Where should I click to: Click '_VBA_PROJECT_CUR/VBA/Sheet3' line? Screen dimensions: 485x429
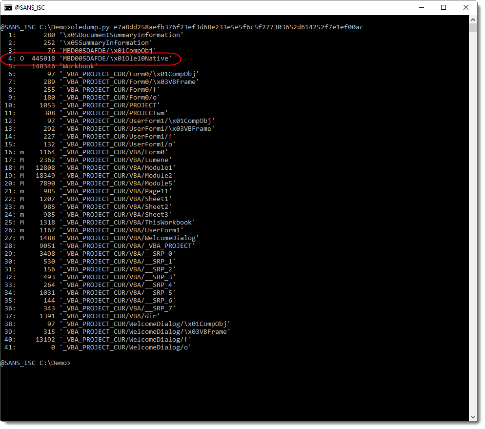pos(88,215)
